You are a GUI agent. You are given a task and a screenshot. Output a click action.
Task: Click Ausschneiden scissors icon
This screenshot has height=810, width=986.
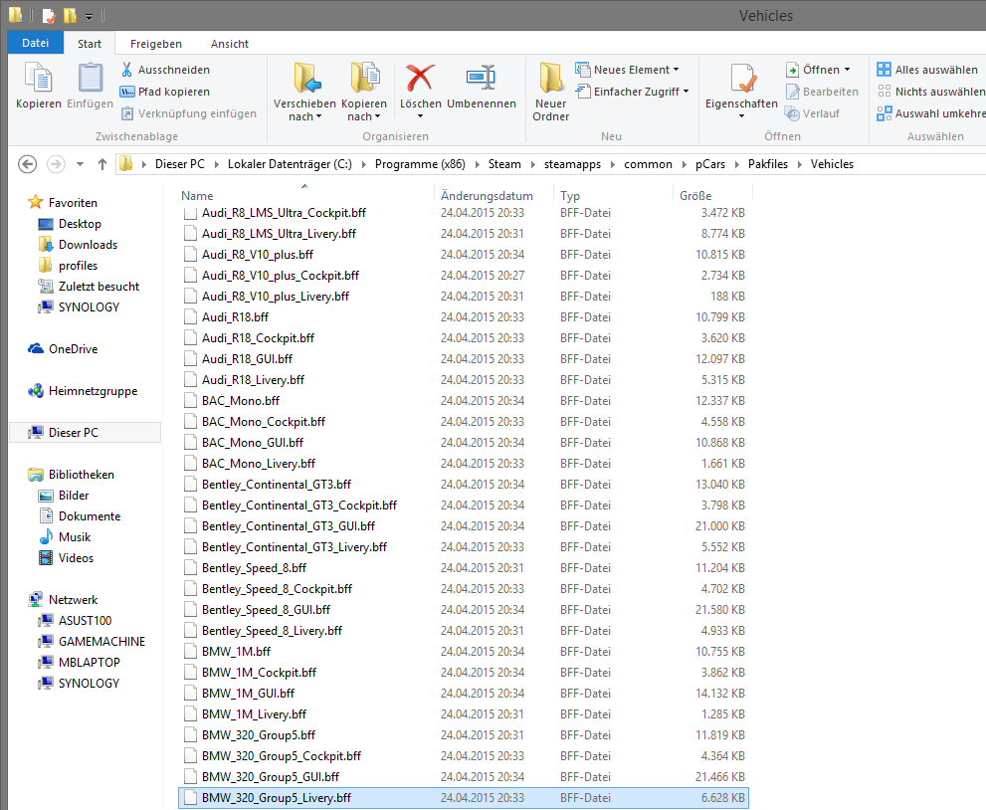click(127, 70)
